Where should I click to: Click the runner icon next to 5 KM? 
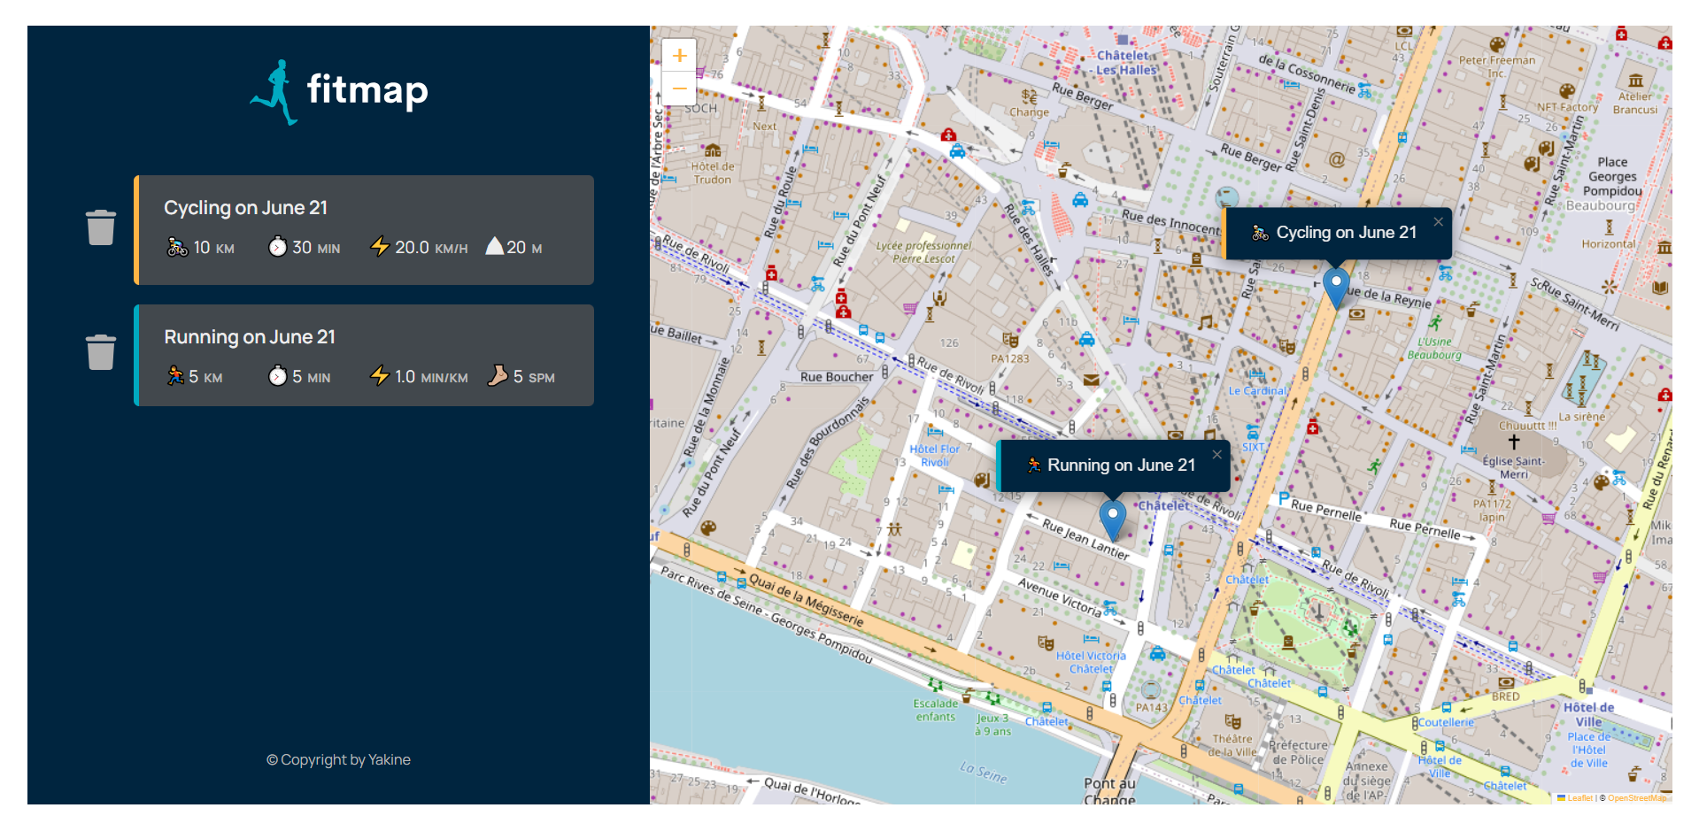[x=175, y=376]
